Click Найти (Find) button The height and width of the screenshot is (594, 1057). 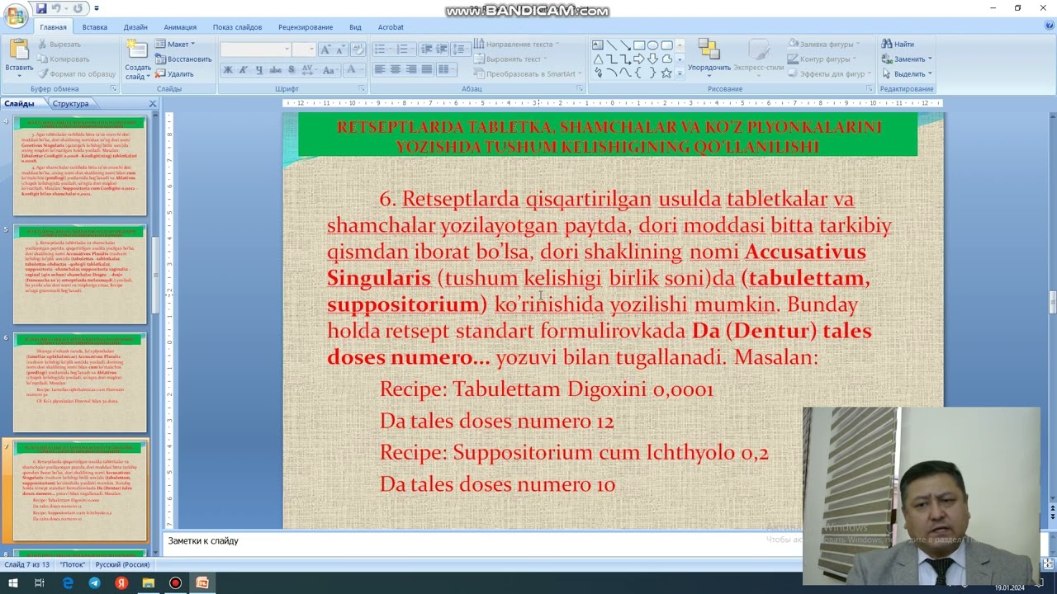(x=898, y=45)
